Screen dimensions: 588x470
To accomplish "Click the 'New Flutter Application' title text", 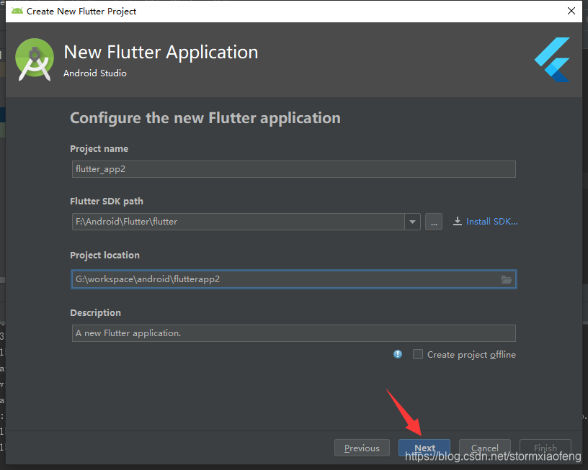I will 161,52.
